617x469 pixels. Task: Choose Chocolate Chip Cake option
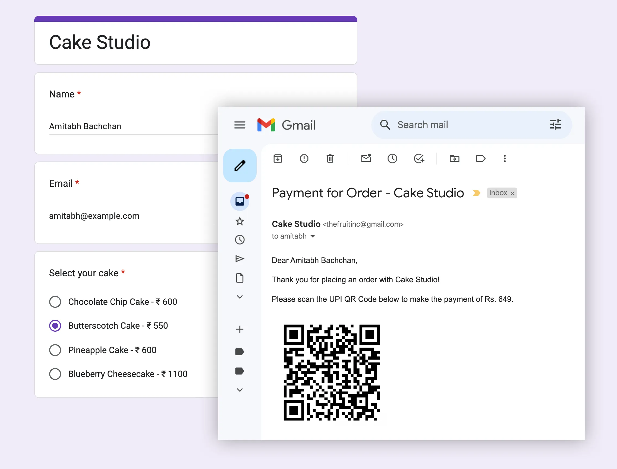(55, 302)
